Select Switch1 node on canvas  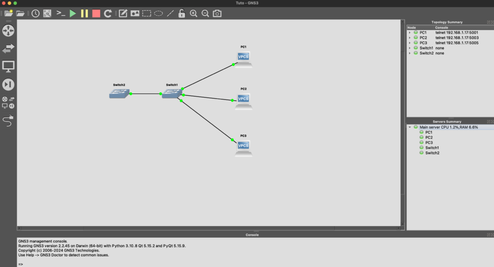click(172, 93)
